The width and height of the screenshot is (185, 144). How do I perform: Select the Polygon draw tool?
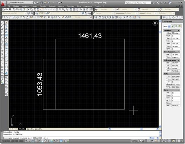pos(2,32)
